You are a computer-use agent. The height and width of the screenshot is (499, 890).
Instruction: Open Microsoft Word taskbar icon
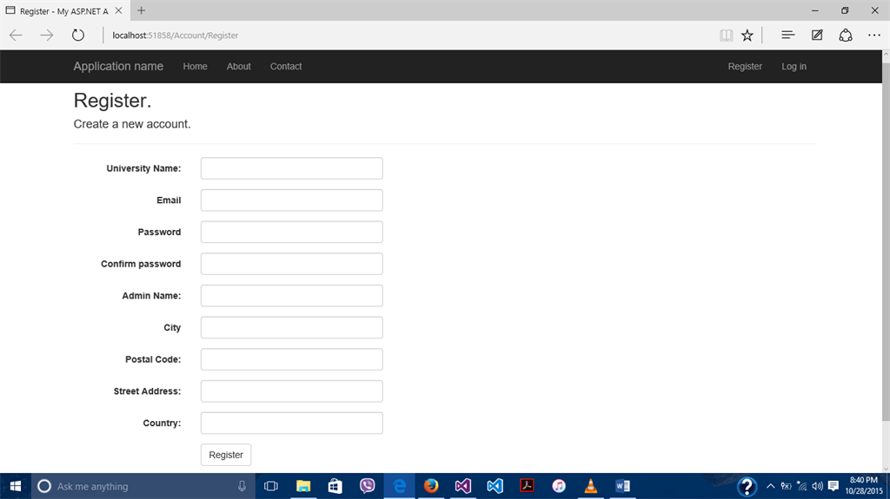[622, 486]
